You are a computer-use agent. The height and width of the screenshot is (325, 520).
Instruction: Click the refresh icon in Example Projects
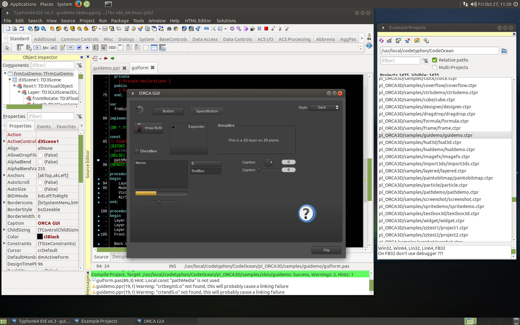click(382, 41)
